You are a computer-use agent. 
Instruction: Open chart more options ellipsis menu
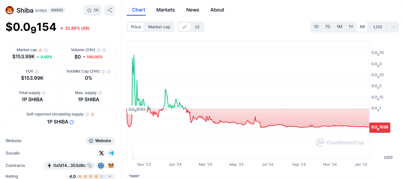click(x=393, y=27)
